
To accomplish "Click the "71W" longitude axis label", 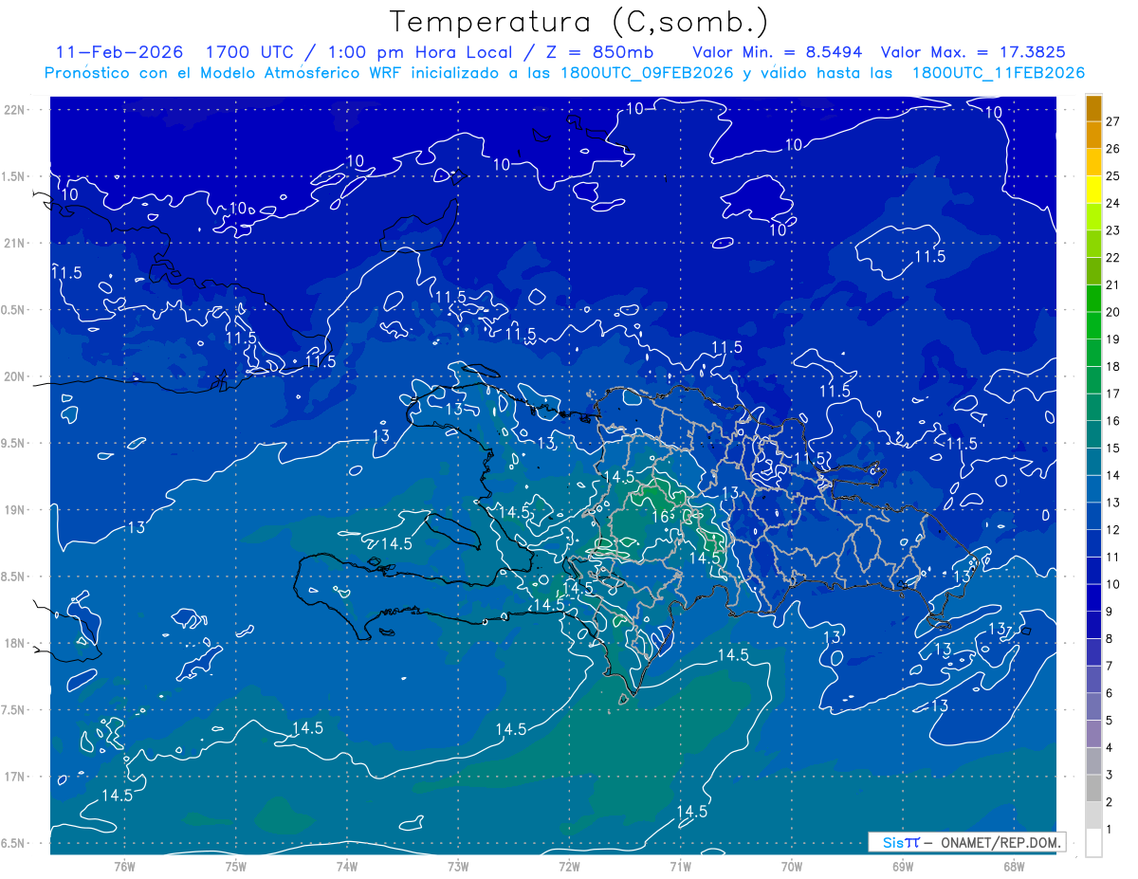I will pyautogui.click(x=680, y=866).
